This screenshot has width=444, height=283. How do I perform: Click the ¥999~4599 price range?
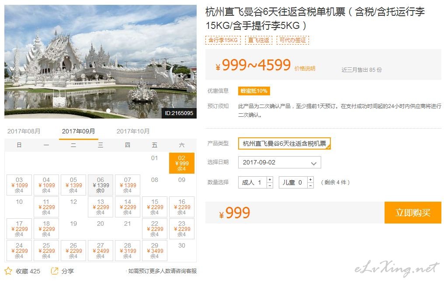[253, 65]
